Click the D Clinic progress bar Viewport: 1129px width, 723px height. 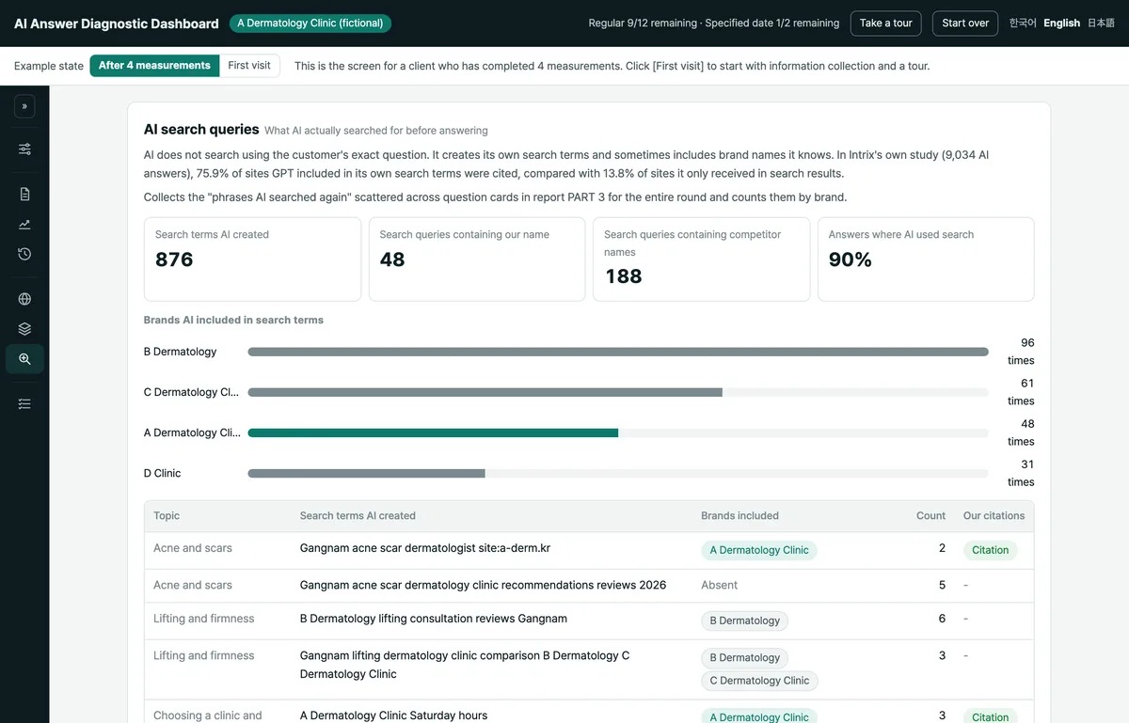(x=618, y=473)
